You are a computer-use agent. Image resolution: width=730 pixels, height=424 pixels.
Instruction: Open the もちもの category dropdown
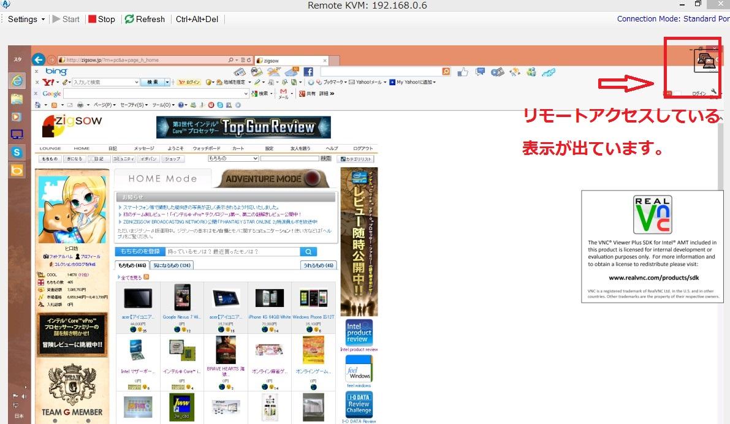point(234,159)
